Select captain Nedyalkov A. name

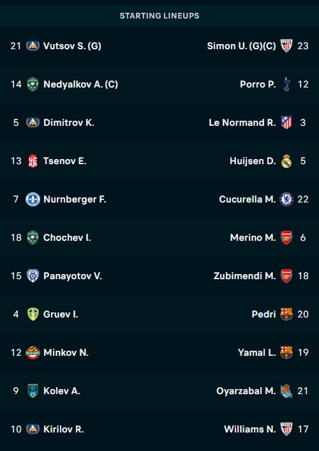point(80,84)
